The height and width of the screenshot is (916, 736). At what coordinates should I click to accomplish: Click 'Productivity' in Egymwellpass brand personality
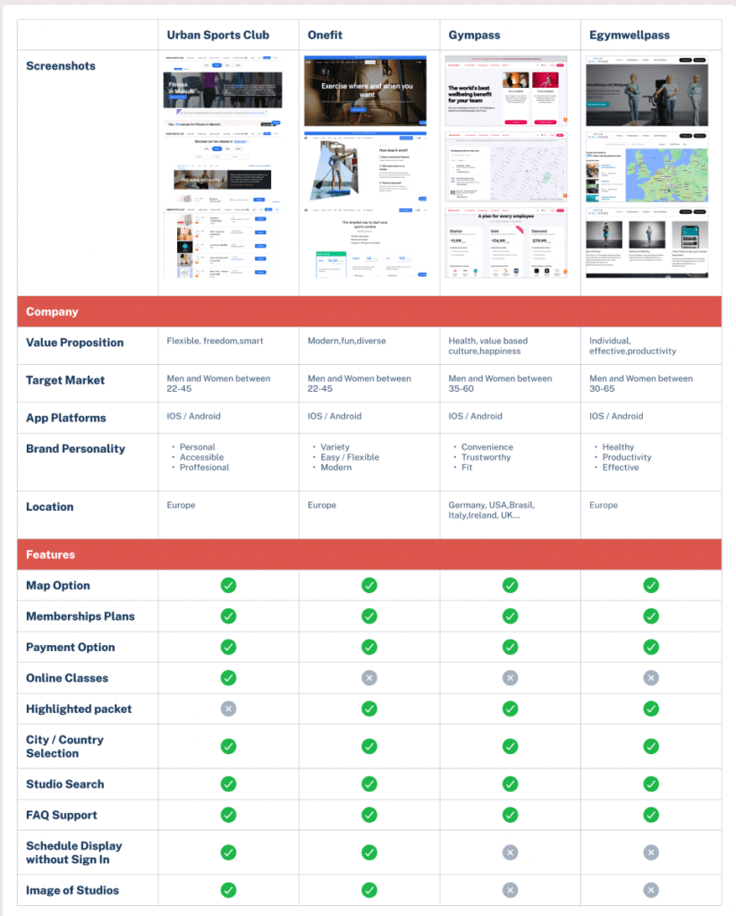click(x=627, y=457)
